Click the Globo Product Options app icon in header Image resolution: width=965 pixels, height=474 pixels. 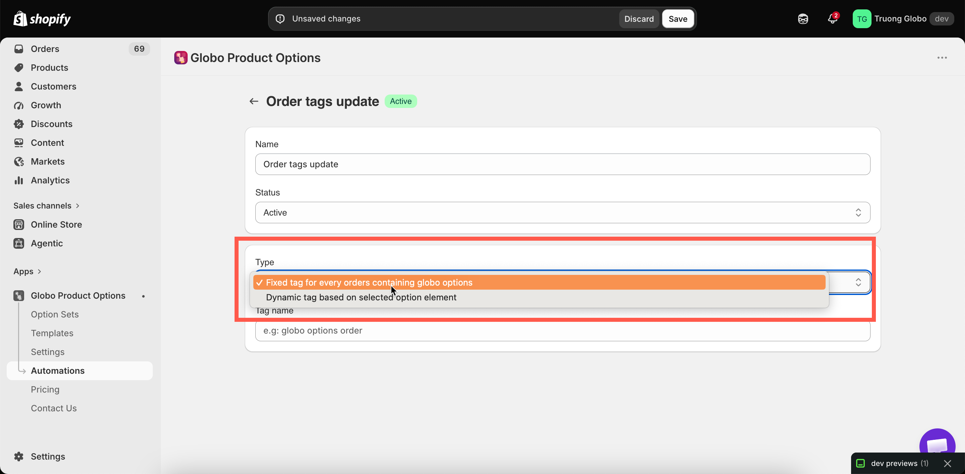click(x=181, y=58)
